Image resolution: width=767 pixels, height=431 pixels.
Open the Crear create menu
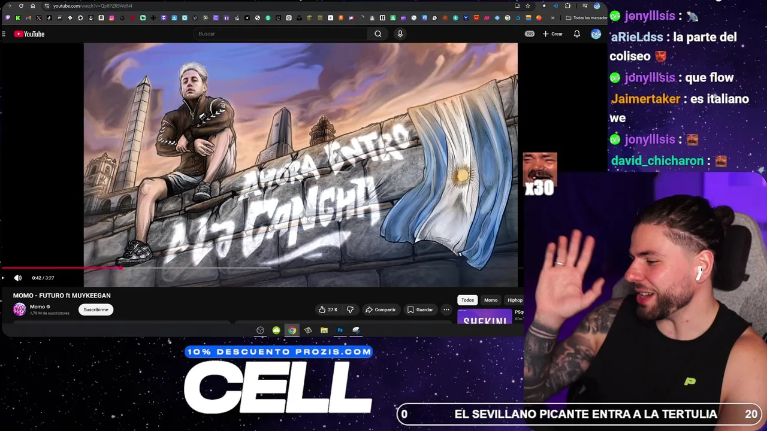[x=553, y=34]
